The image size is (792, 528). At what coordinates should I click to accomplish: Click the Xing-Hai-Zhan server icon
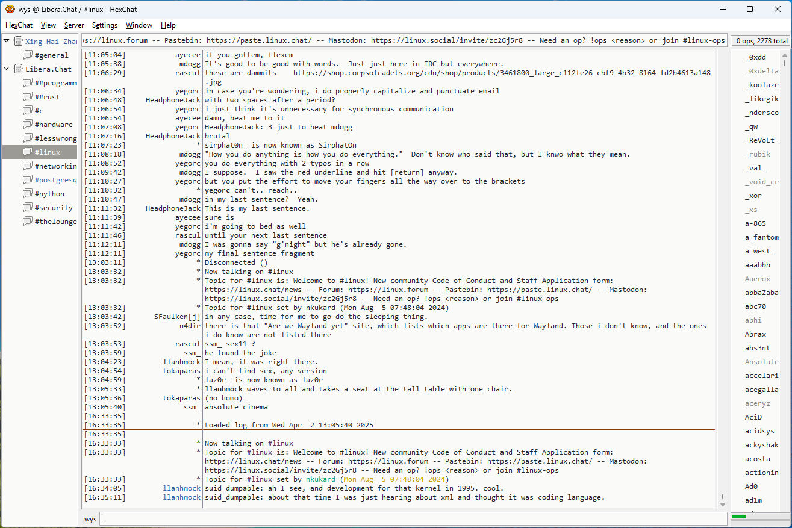click(x=18, y=42)
